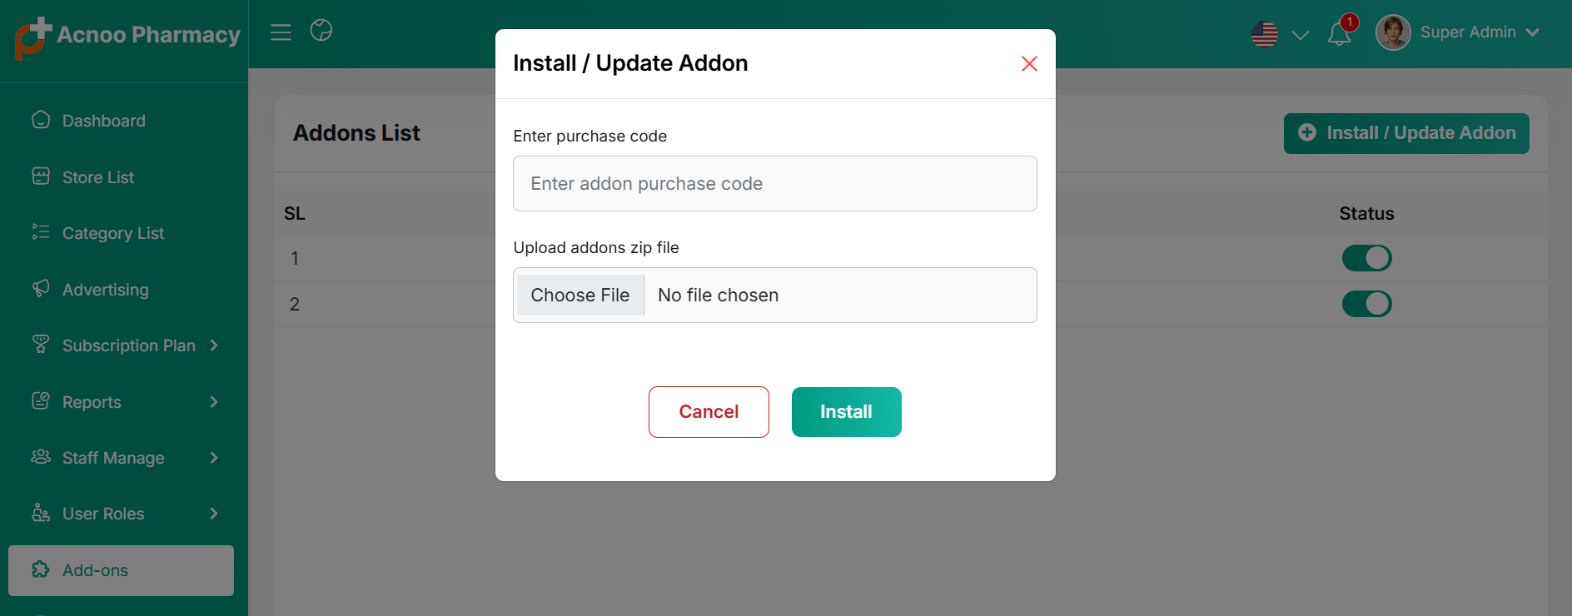This screenshot has height=616, width=1572.
Task: Open Category List in the sidebar
Action: point(113,233)
